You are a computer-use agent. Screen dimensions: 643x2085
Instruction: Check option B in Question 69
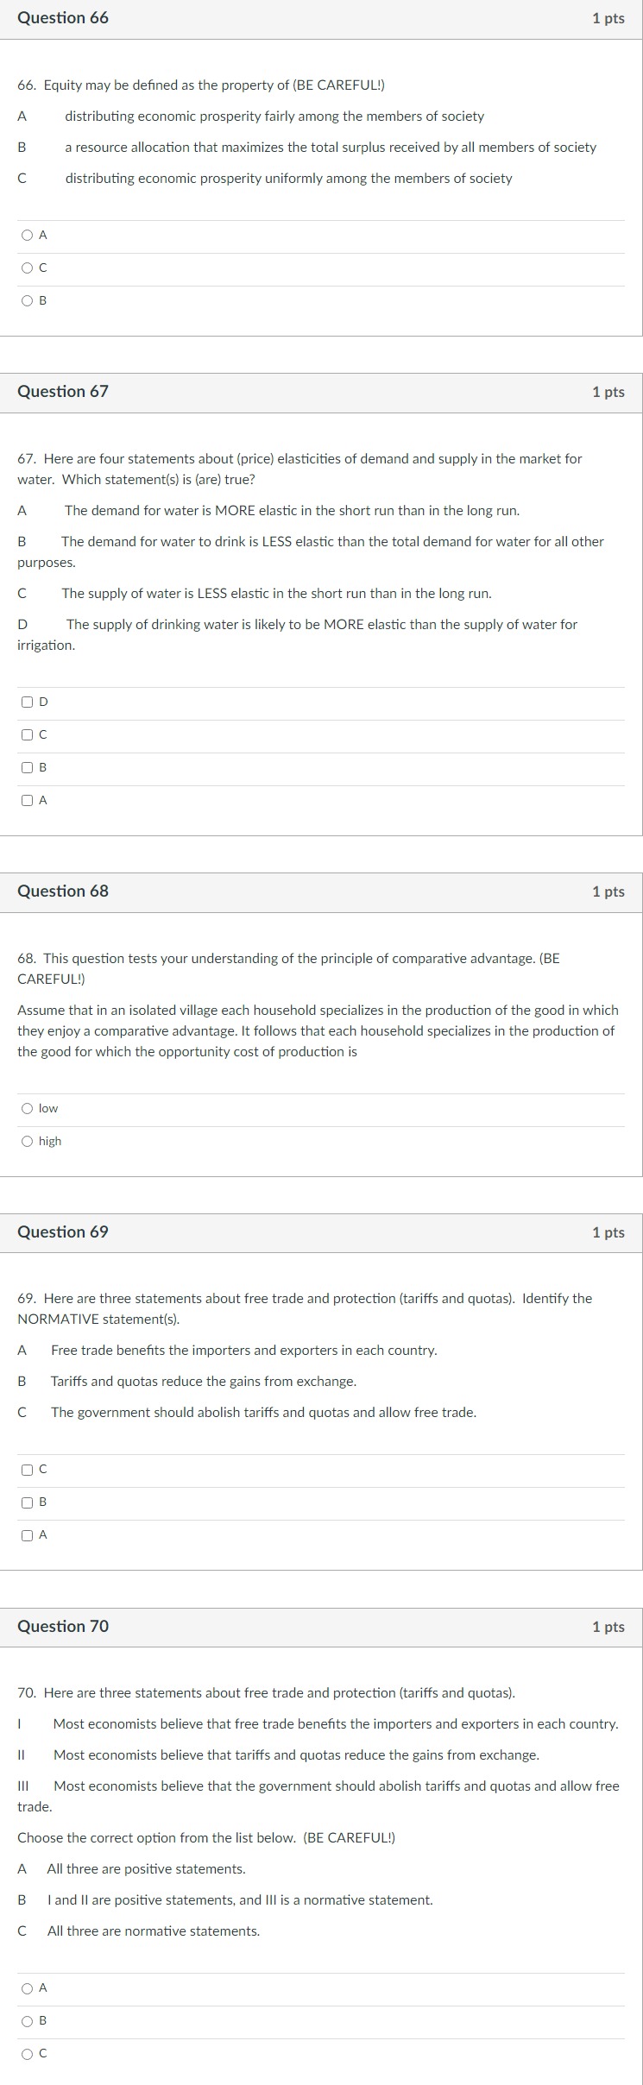point(27,1502)
